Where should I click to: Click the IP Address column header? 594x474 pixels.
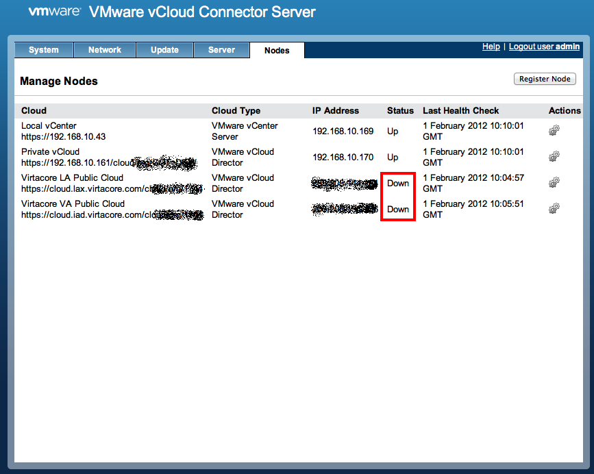coord(335,110)
